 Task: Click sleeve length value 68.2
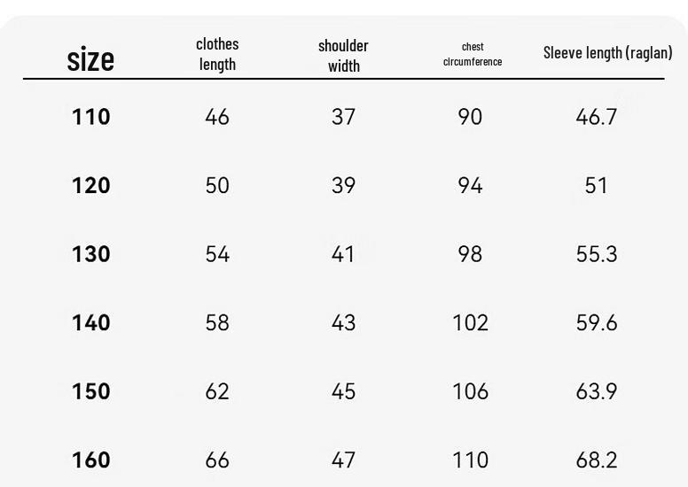pos(597,460)
